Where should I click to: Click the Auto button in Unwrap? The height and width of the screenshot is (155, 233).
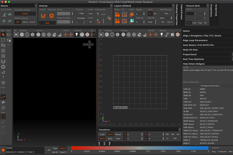pos(47,23)
